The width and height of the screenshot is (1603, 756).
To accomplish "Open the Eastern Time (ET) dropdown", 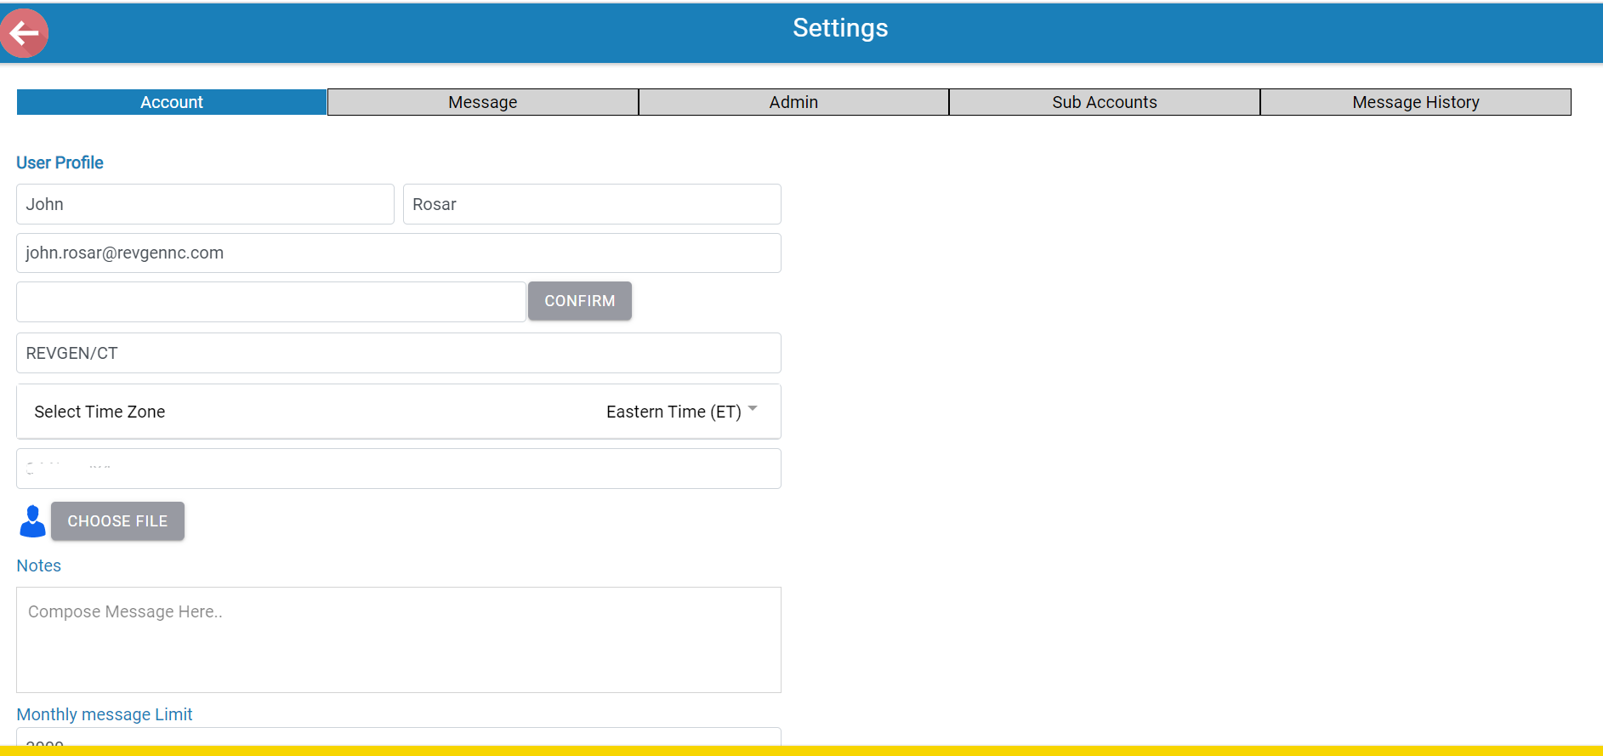I will tap(673, 412).
